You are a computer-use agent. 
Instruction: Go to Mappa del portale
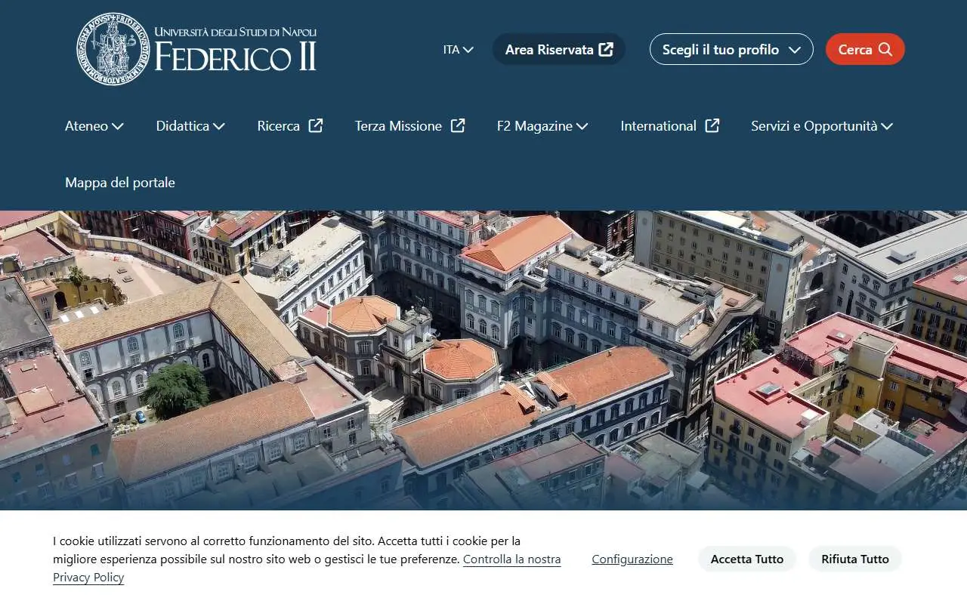[x=120, y=183]
